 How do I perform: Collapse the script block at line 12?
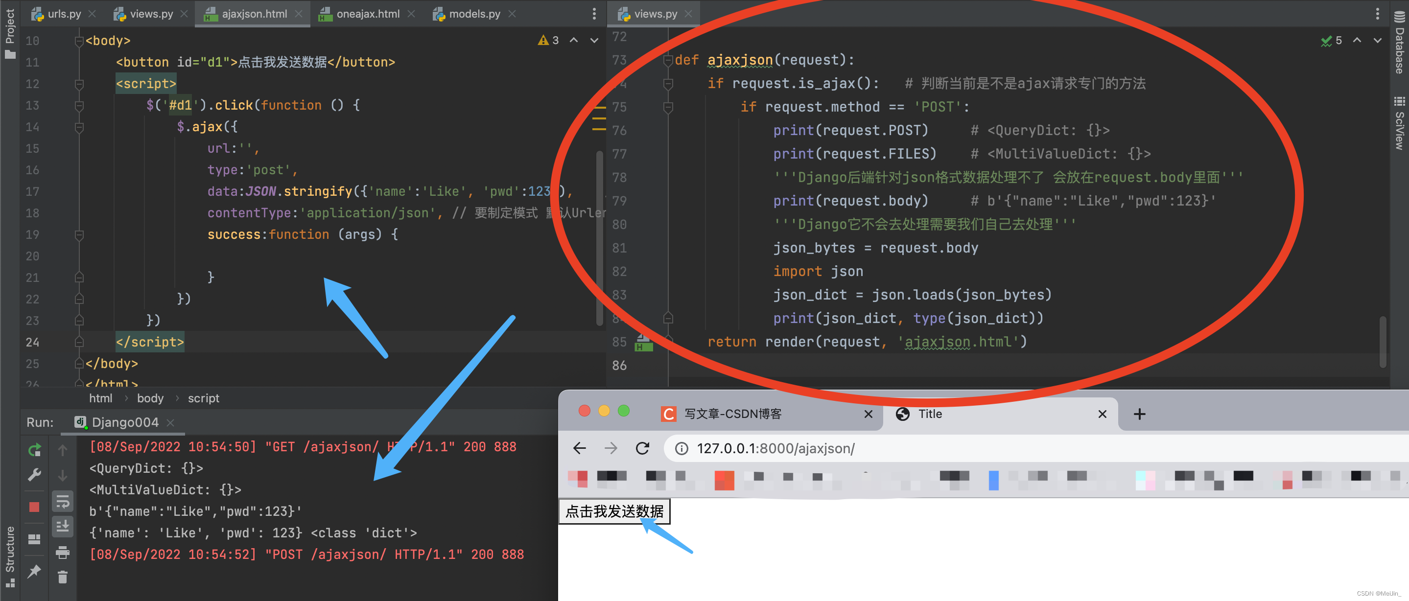pyautogui.click(x=79, y=84)
